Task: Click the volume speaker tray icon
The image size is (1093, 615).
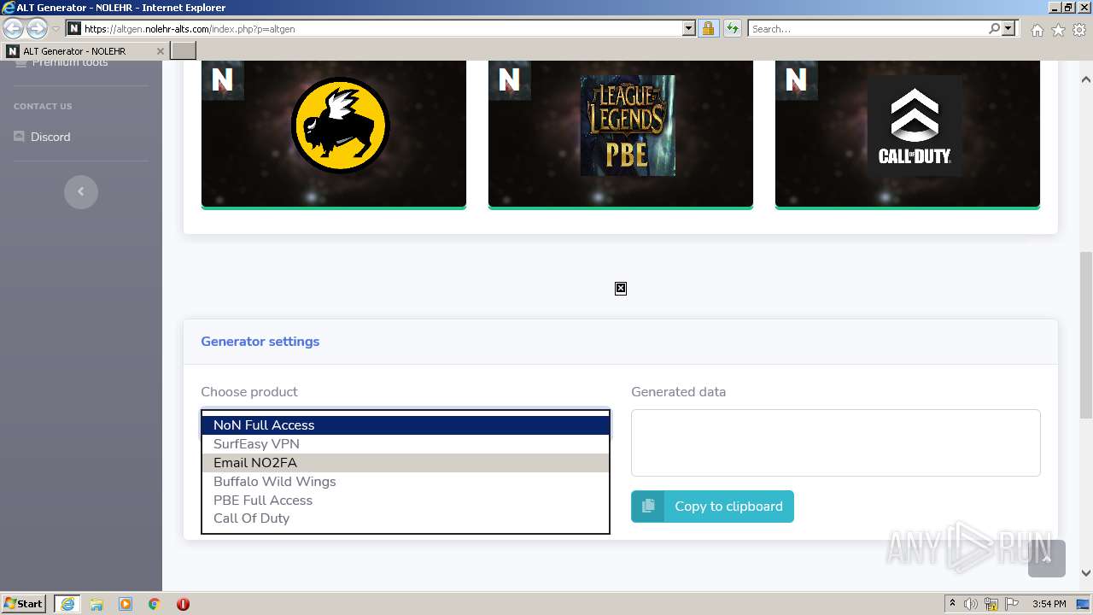Action: pos(971,604)
